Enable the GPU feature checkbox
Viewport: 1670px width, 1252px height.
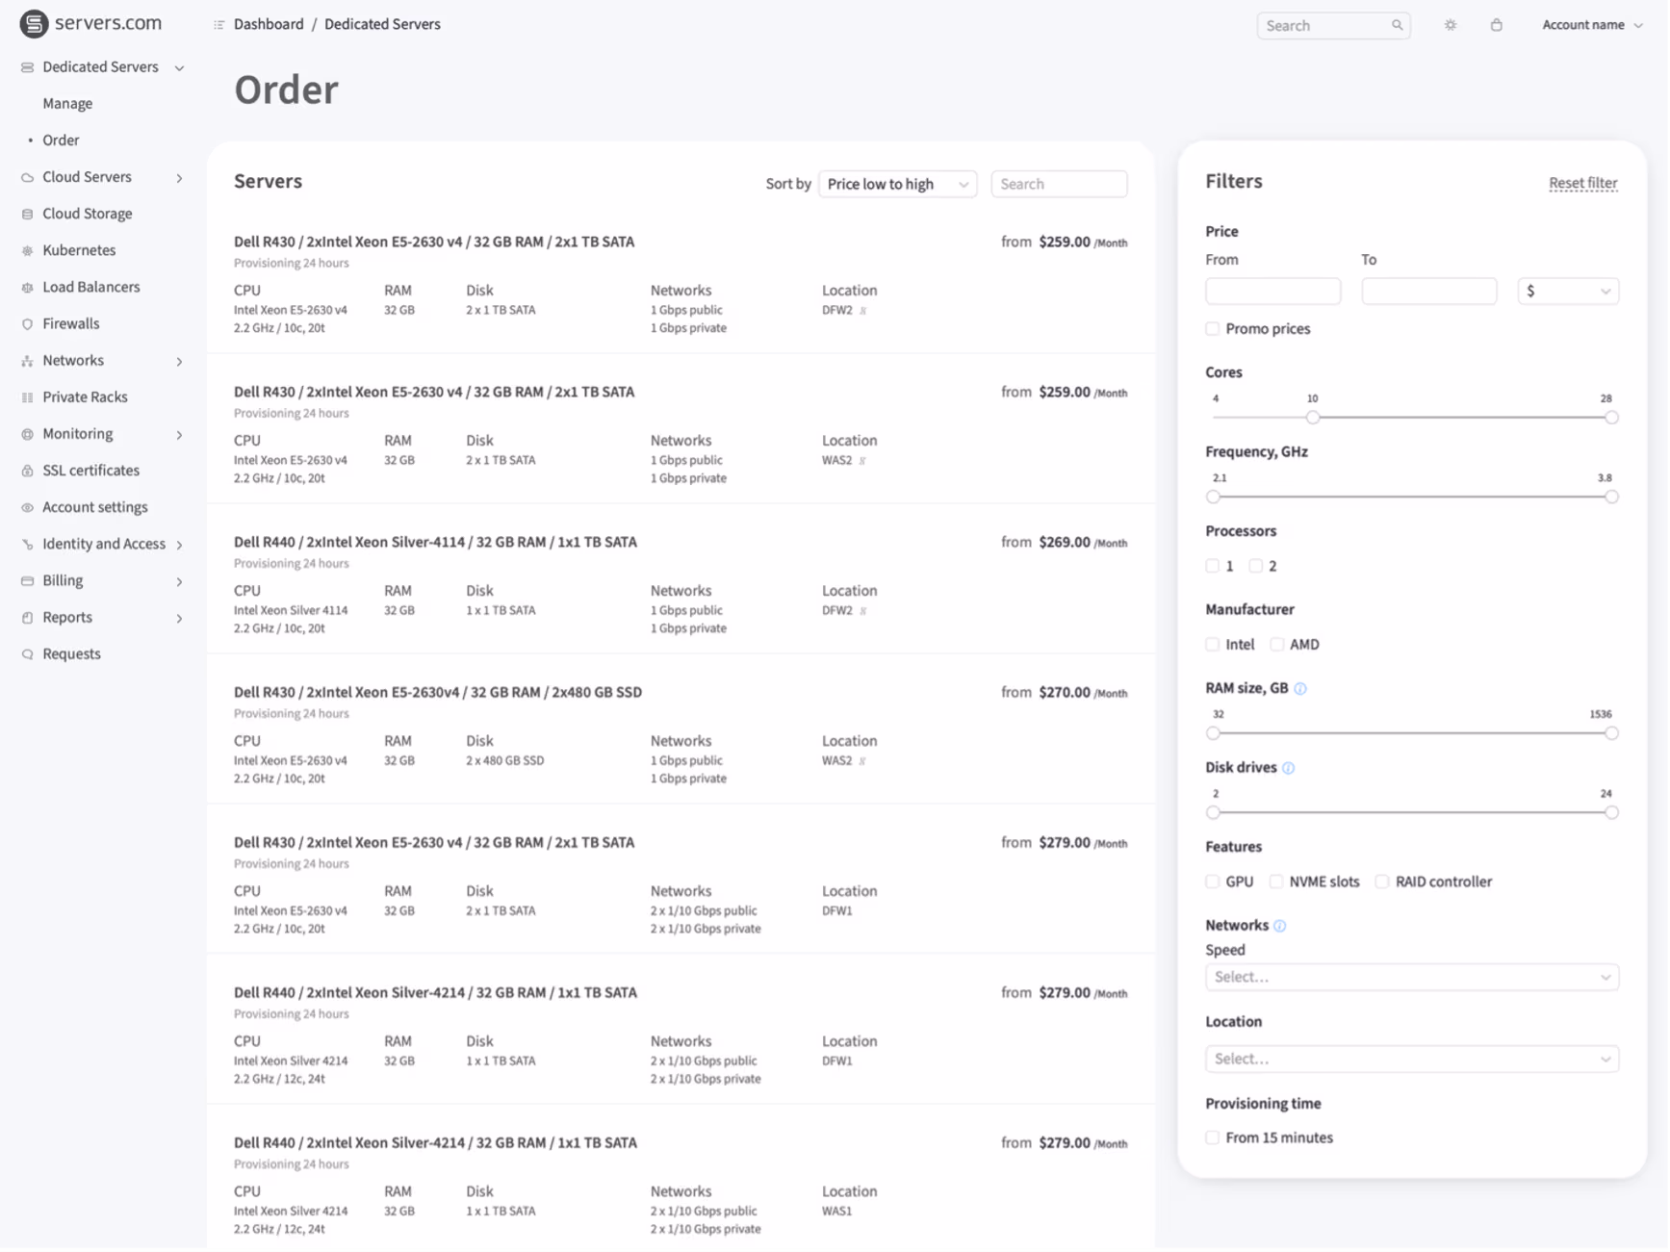pos(1213,882)
